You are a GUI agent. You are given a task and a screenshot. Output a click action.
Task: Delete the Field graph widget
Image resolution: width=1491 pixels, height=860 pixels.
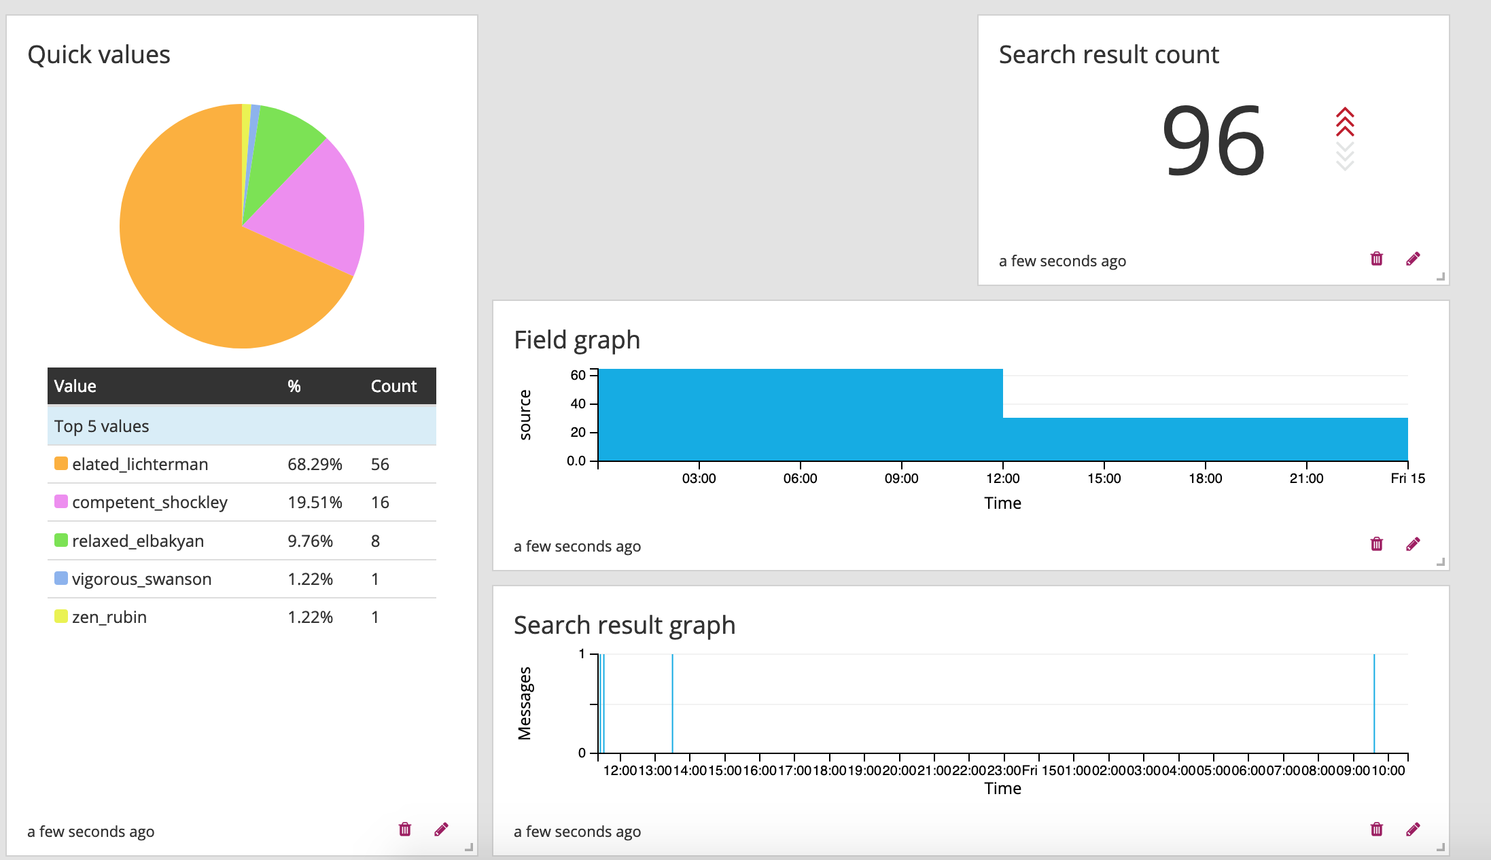(x=1377, y=543)
